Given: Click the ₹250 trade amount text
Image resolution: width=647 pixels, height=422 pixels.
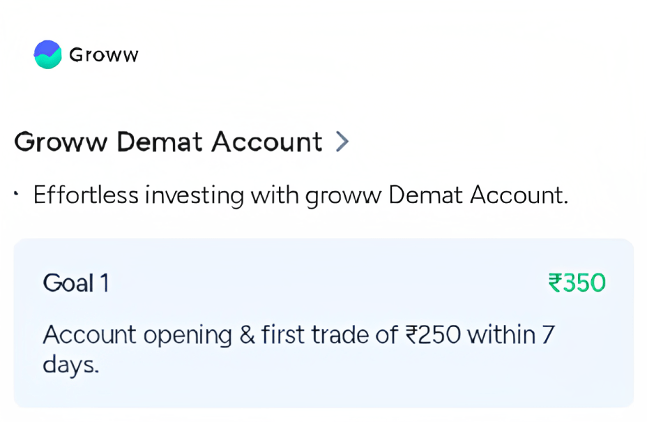Looking at the screenshot, I should pyautogui.click(x=433, y=336).
